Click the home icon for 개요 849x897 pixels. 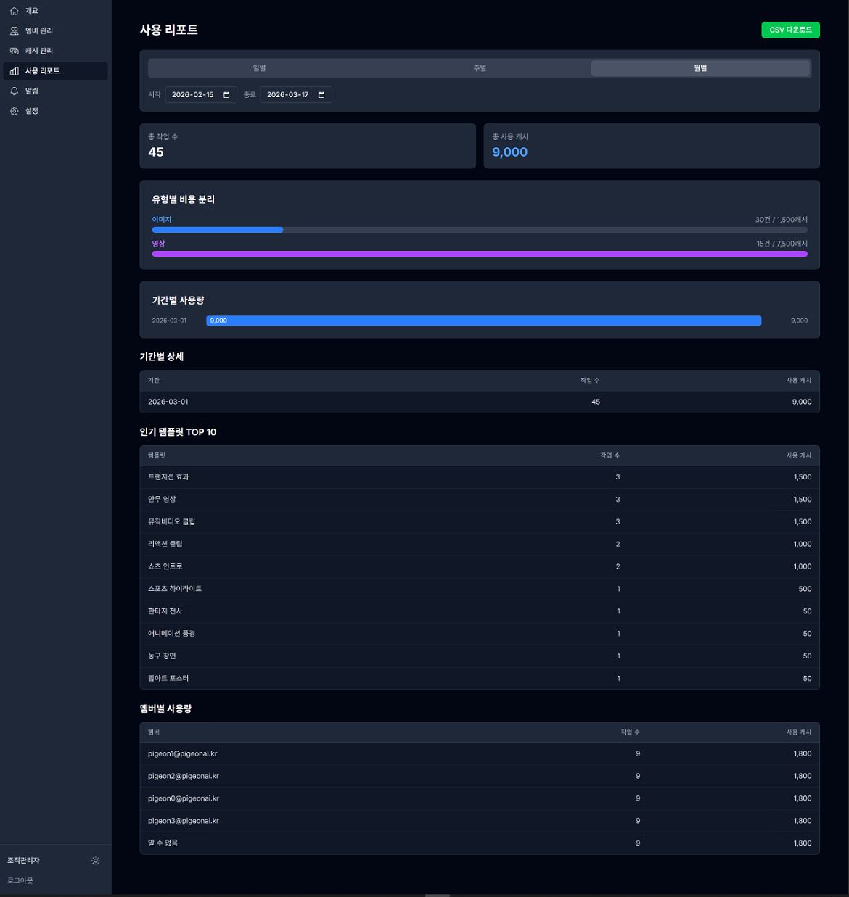point(14,11)
